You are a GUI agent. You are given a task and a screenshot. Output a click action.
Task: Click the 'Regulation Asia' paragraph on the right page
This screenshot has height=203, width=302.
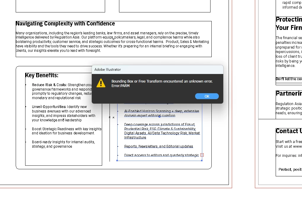pos(289,108)
